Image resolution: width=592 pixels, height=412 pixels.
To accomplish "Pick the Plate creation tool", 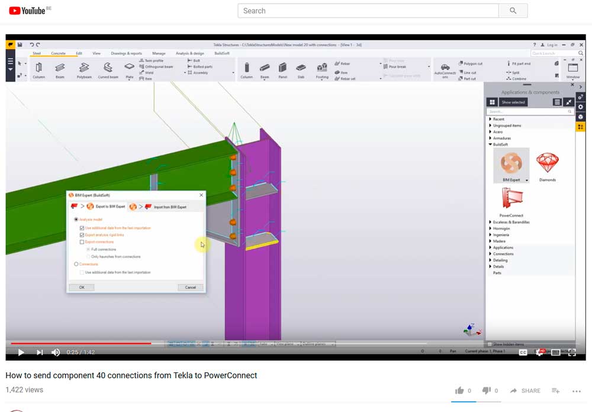I will tap(130, 67).
